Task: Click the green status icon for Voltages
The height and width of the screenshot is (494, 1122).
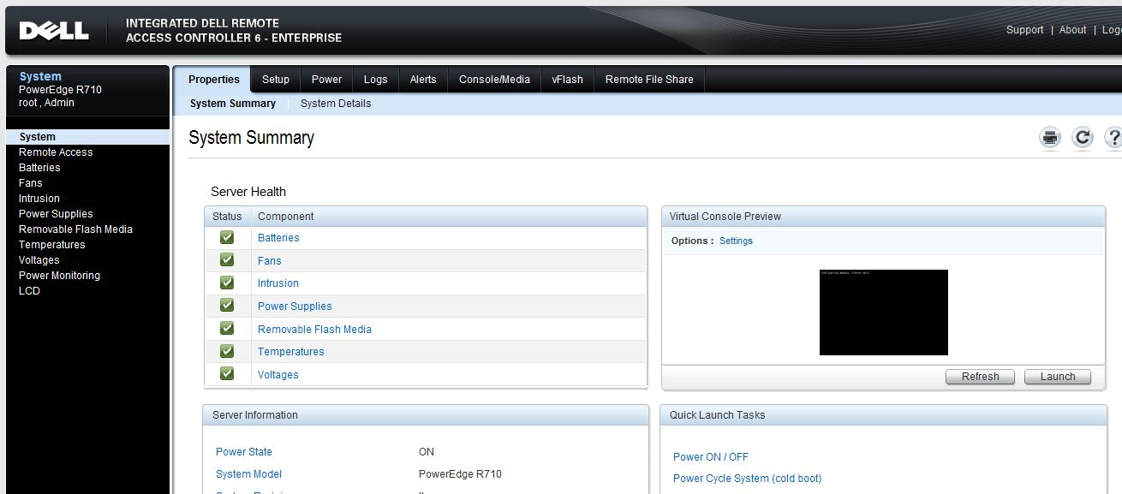Action: [x=226, y=373]
